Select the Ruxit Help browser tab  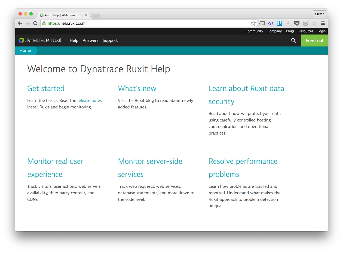pyautogui.click(x=63, y=15)
